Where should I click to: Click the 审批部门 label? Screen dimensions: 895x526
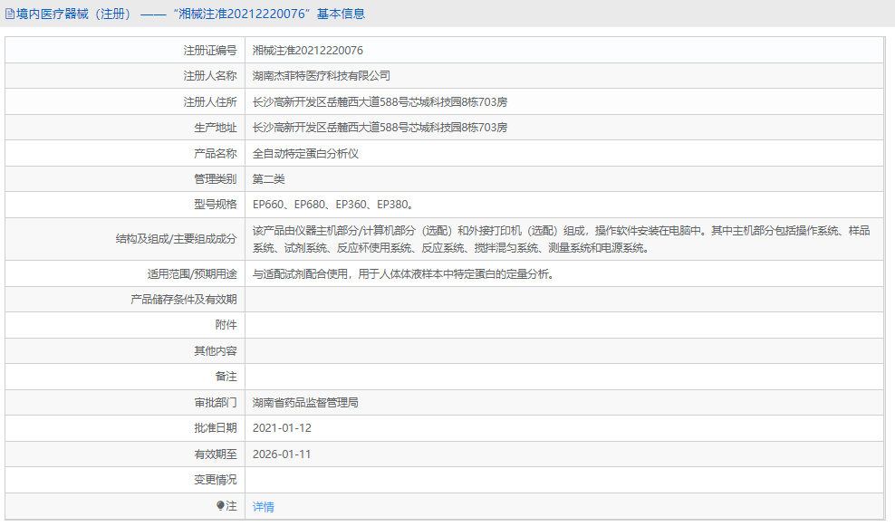pos(216,403)
